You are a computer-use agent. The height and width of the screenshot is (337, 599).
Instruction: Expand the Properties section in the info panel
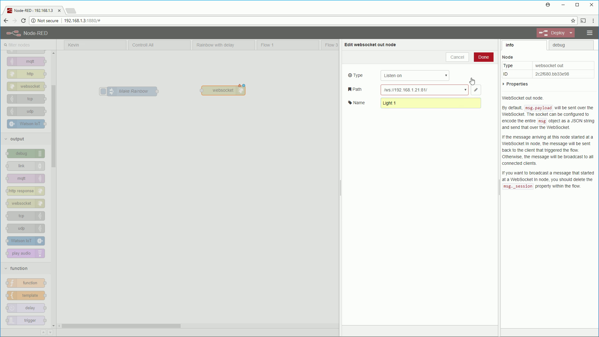pyautogui.click(x=515, y=84)
